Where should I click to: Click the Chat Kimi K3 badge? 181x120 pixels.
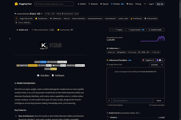coord(40,62)
